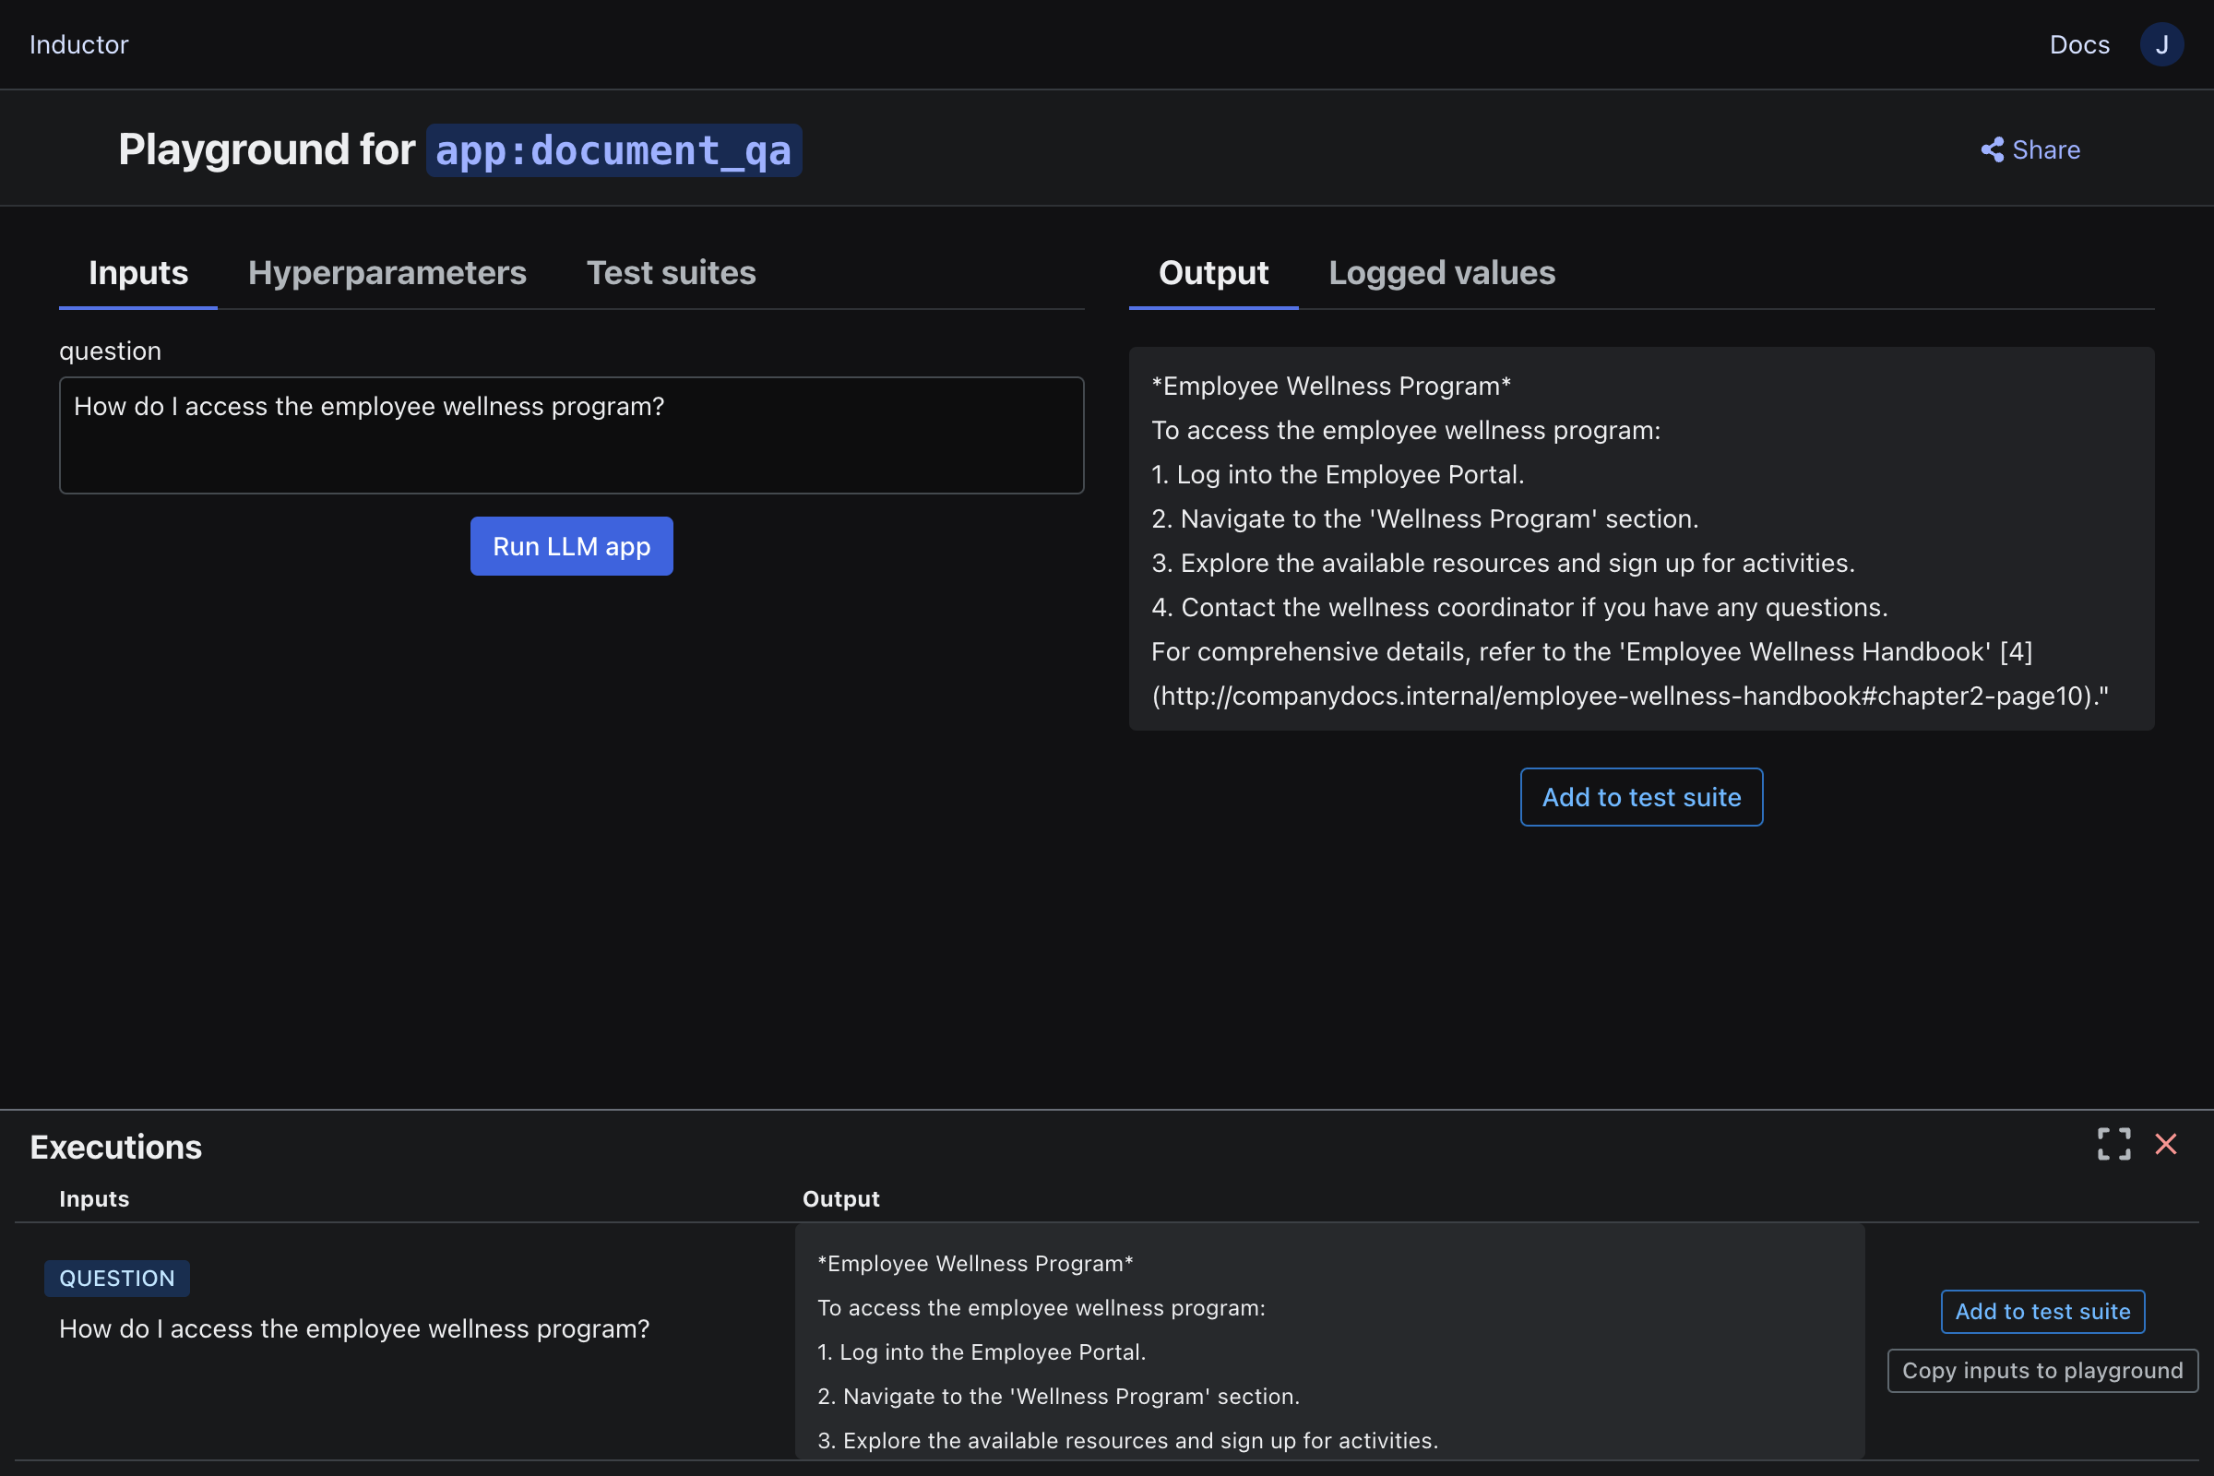Click the Inductor logo/home link
The image size is (2214, 1476).
[79, 42]
